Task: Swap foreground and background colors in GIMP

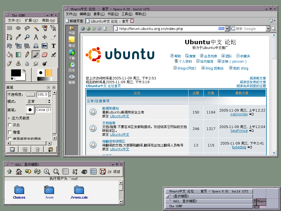Action: [24, 71]
